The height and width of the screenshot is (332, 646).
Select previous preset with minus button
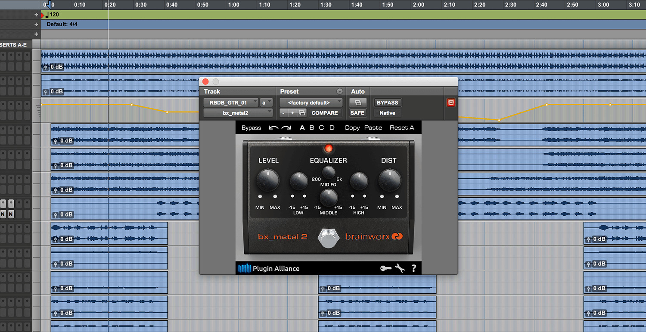pyautogui.click(x=284, y=113)
